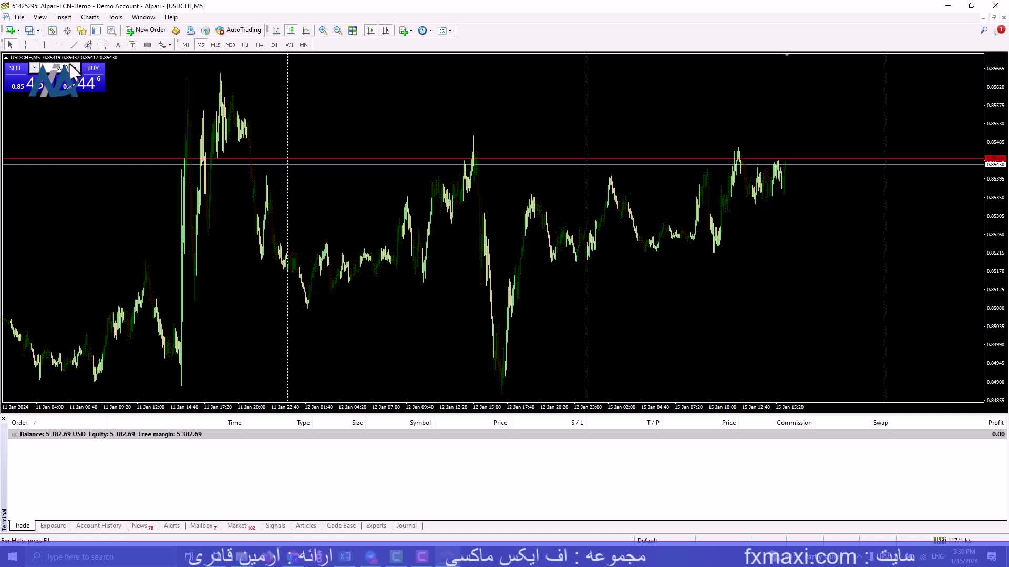Draw a trendline with line tool
The width and height of the screenshot is (1009, 567).
coord(74,45)
